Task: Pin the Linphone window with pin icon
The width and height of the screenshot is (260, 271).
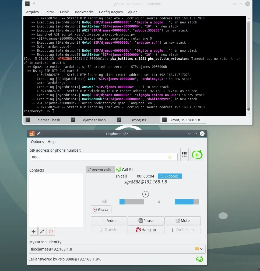Action: (x=38, y=134)
